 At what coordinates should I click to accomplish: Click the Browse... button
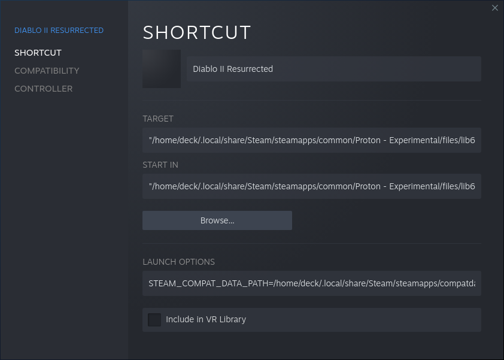217,220
